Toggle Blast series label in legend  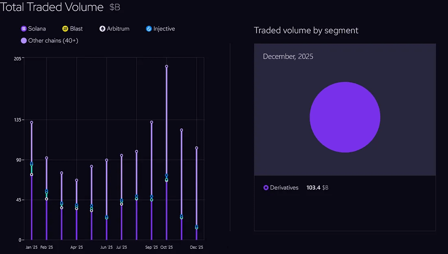pos(76,29)
